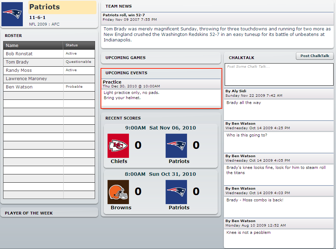Expand the Upcoming Games panel header
Viewport: 336px width, 249px height.
[161, 58]
